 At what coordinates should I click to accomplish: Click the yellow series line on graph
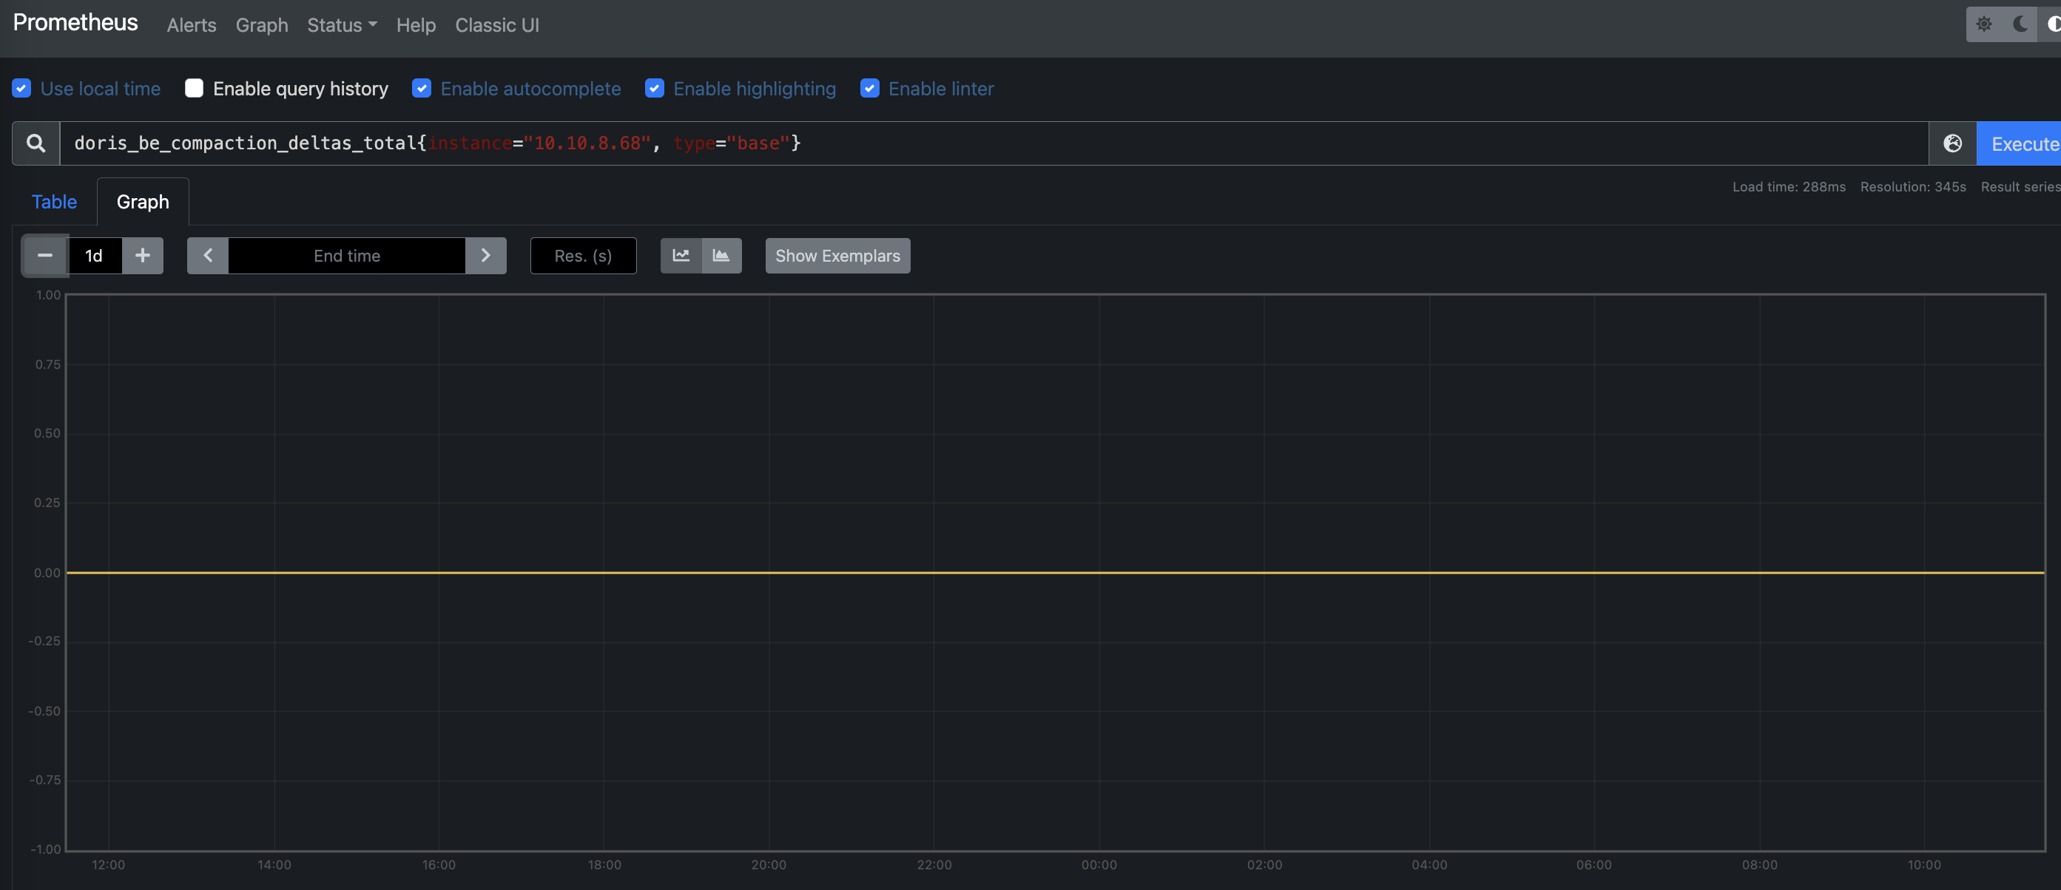click(1054, 573)
